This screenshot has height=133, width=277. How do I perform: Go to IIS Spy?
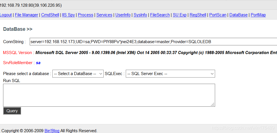point(69,15)
